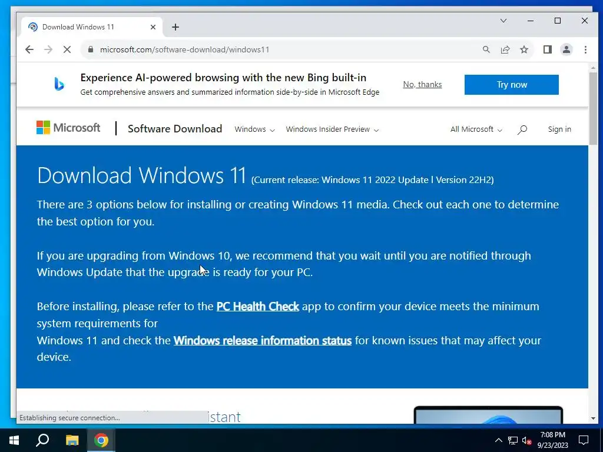Open tab search chevron in title bar
This screenshot has width=603, height=452.
click(x=503, y=21)
